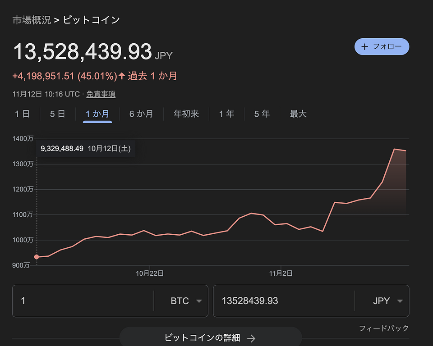Show the 1年 chart range

[x=226, y=114]
